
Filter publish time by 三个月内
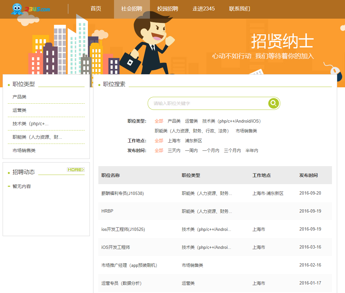pos(232,150)
